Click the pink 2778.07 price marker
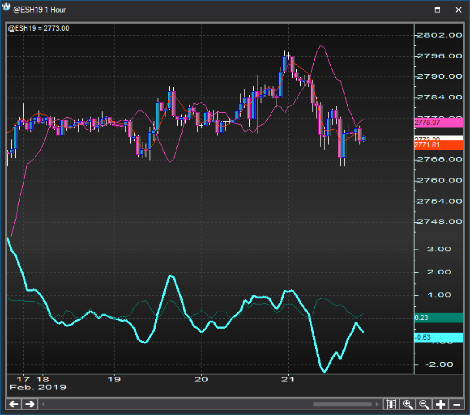This screenshot has height=415, width=470. 439,123
